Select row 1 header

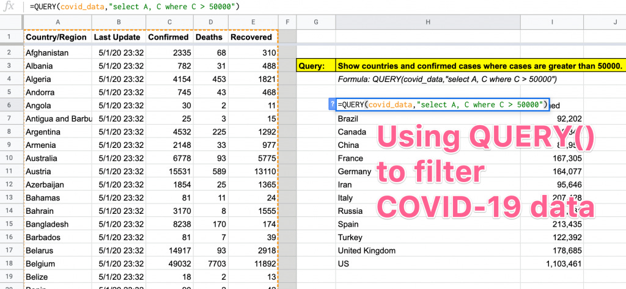pyautogui.click(x=12, y=37)
